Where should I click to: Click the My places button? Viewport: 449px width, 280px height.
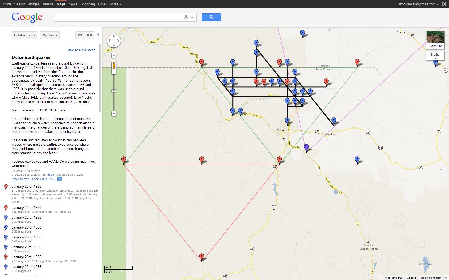50,35
